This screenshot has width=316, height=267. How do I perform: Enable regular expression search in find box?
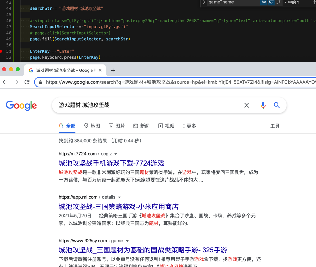279,2
